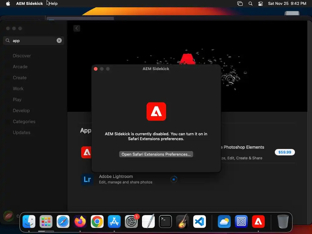
Task: Click the AEM Sidekick is currently disabled message
Action: (156, 136)
